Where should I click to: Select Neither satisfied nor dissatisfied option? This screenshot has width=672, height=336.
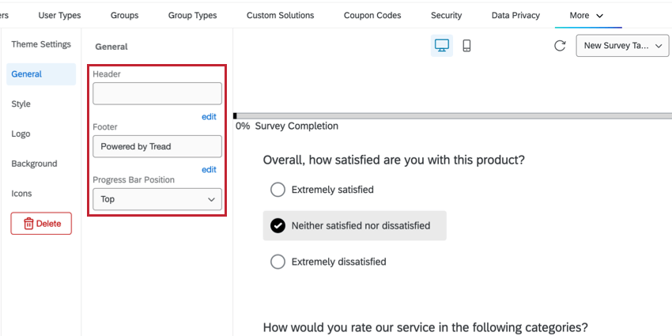[x=277, y=226]
